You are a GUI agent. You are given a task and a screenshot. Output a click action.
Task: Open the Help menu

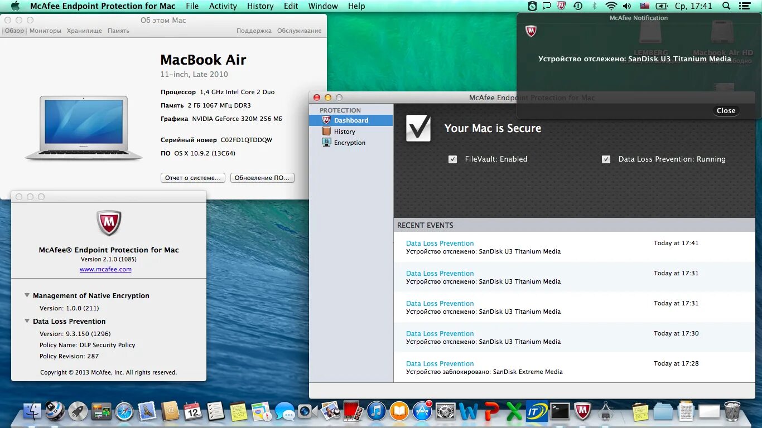356,6
